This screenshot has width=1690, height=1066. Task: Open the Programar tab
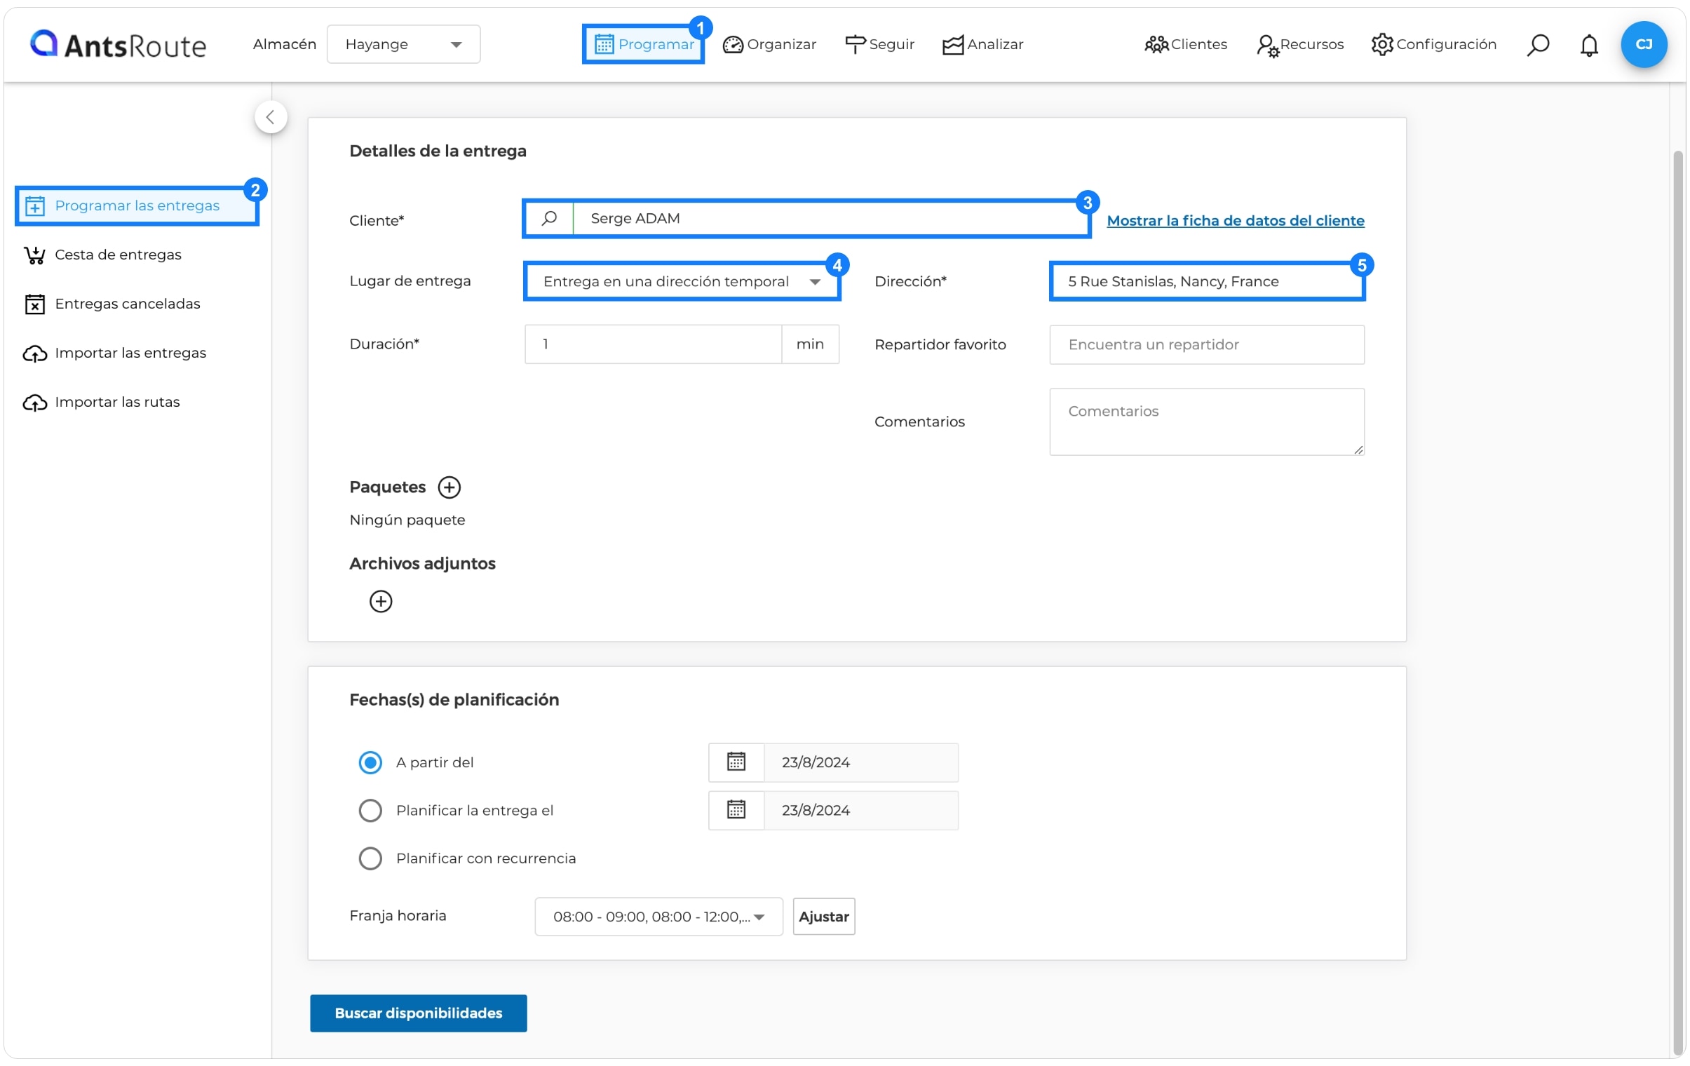tap(644, 44)
